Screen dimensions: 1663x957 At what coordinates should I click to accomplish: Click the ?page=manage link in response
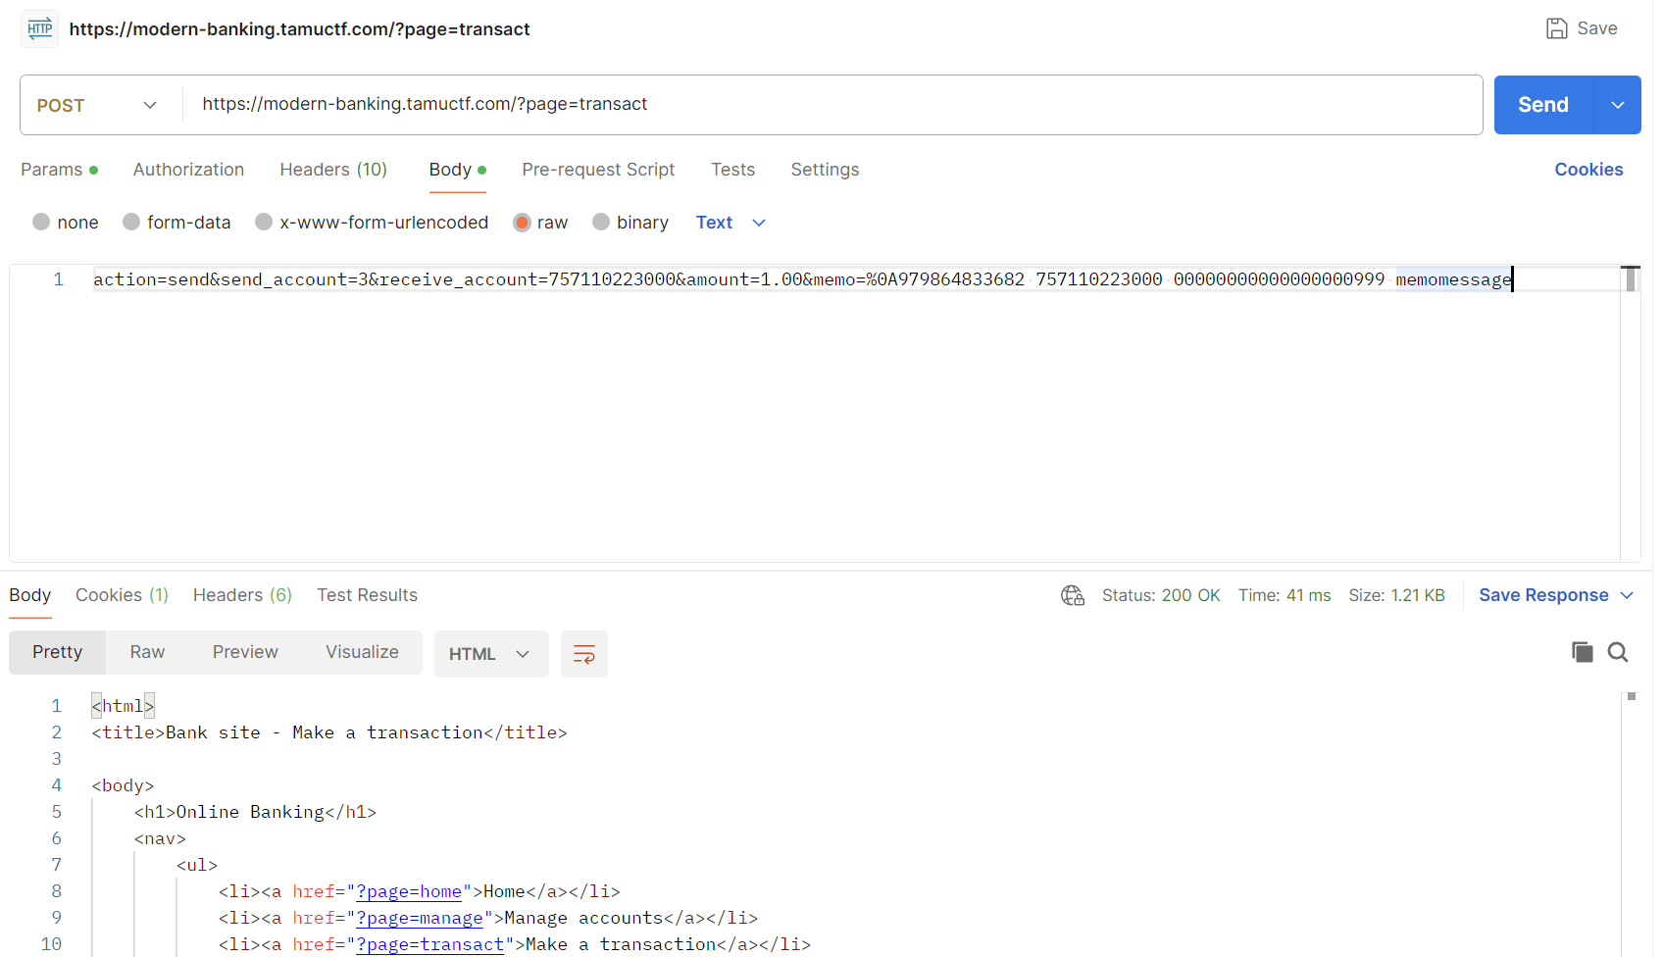419,918
